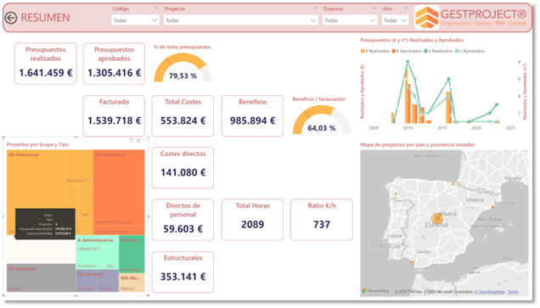Select the 2010 peak n Realizados point

tap(408, 62)
